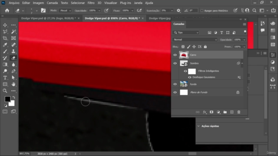Select the Dodge tool

5,71
